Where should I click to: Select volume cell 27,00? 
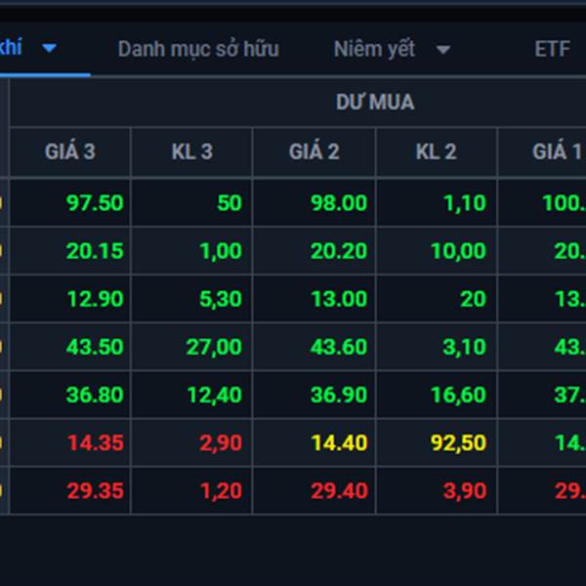point(192,347)
